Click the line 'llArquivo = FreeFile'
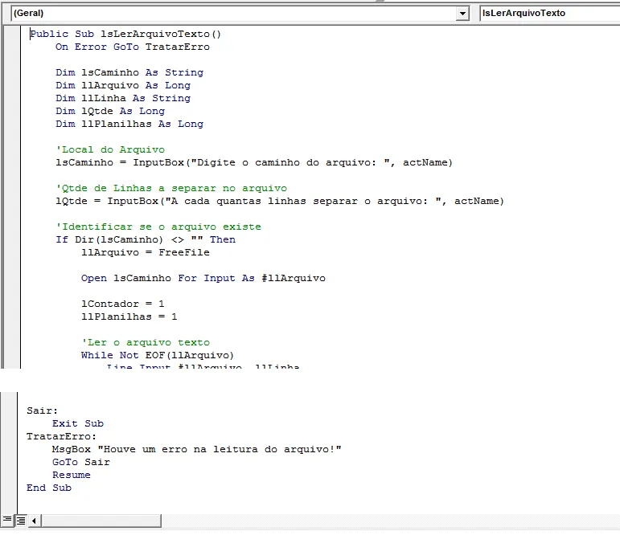Screen dimensions: 620x535 click(145, 252)
